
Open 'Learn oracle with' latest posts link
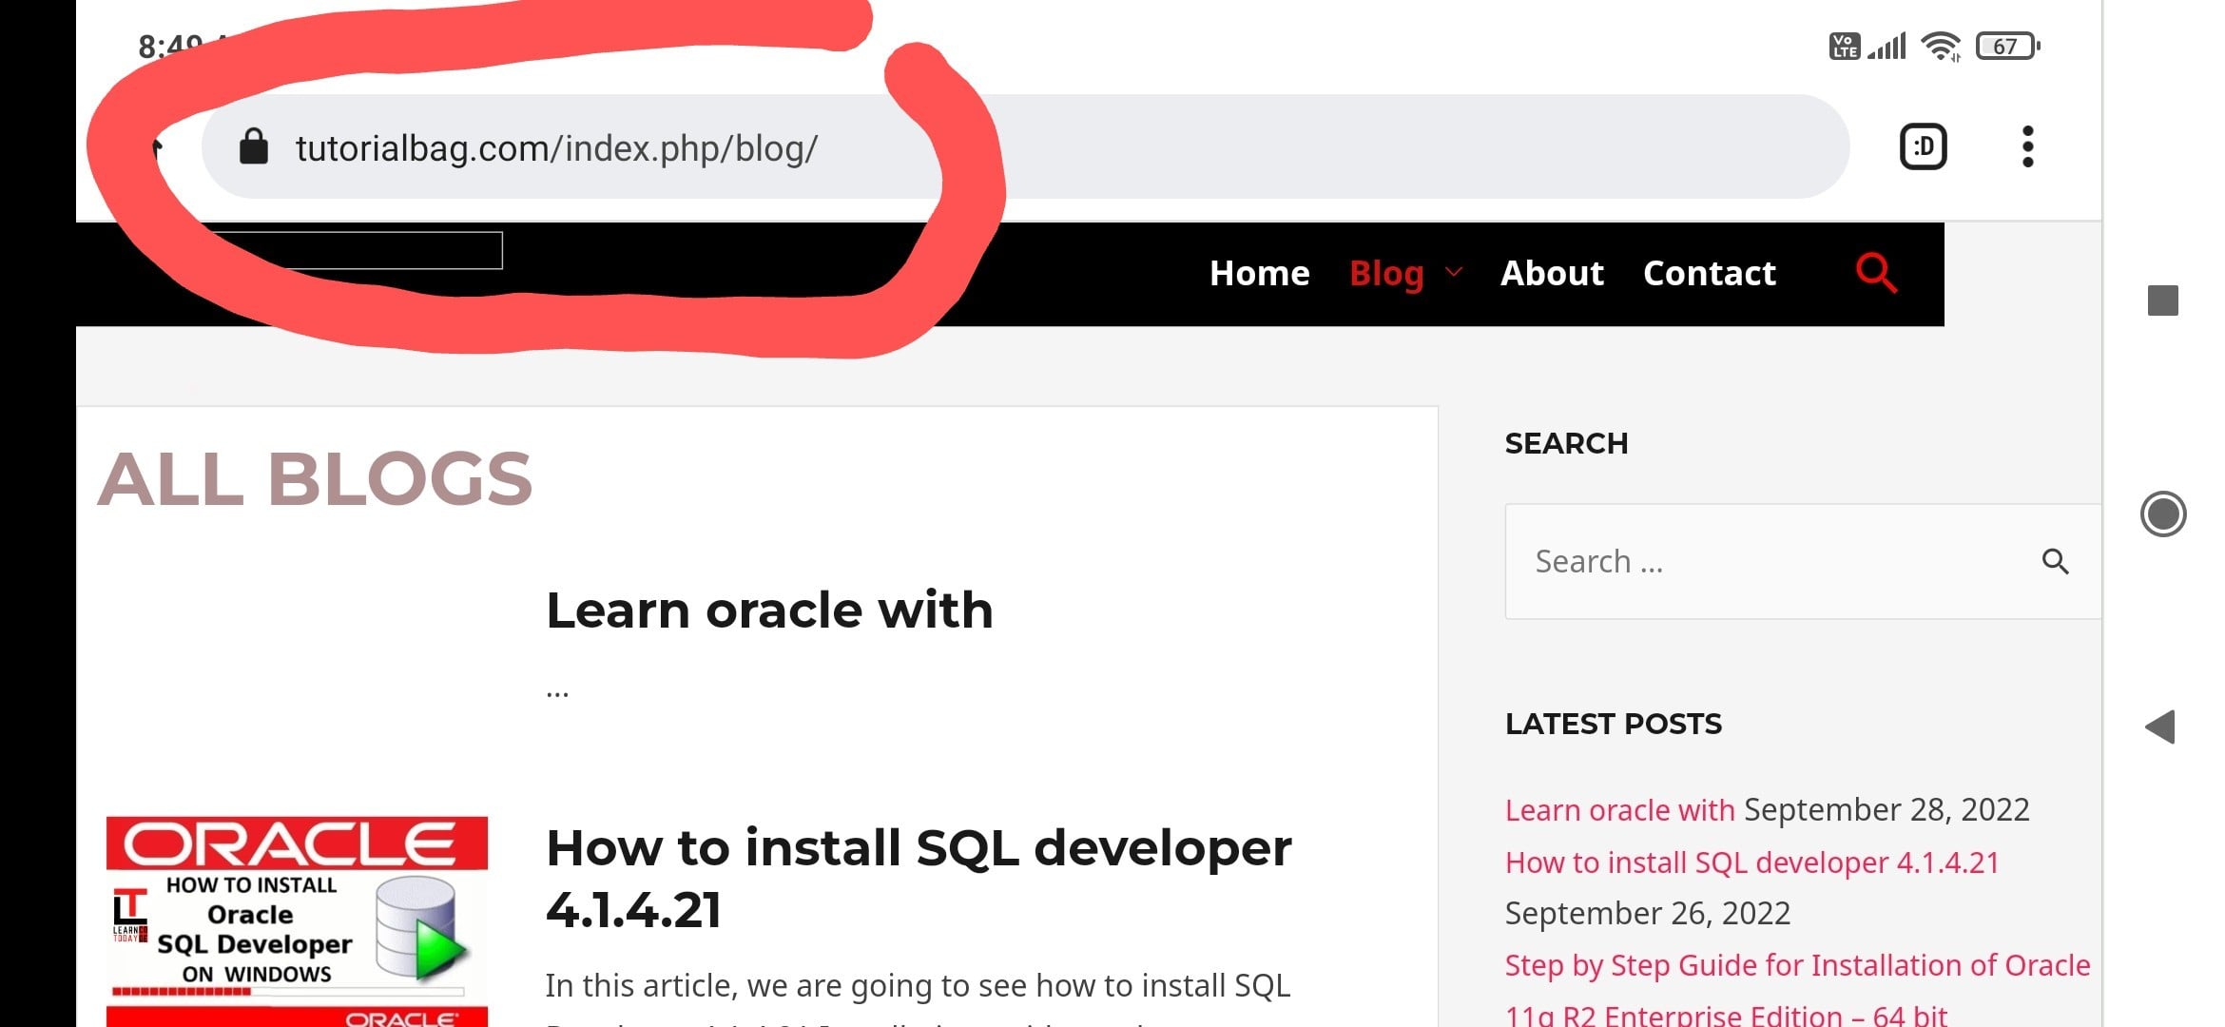pyautogui.click(x=1619, y=810)
